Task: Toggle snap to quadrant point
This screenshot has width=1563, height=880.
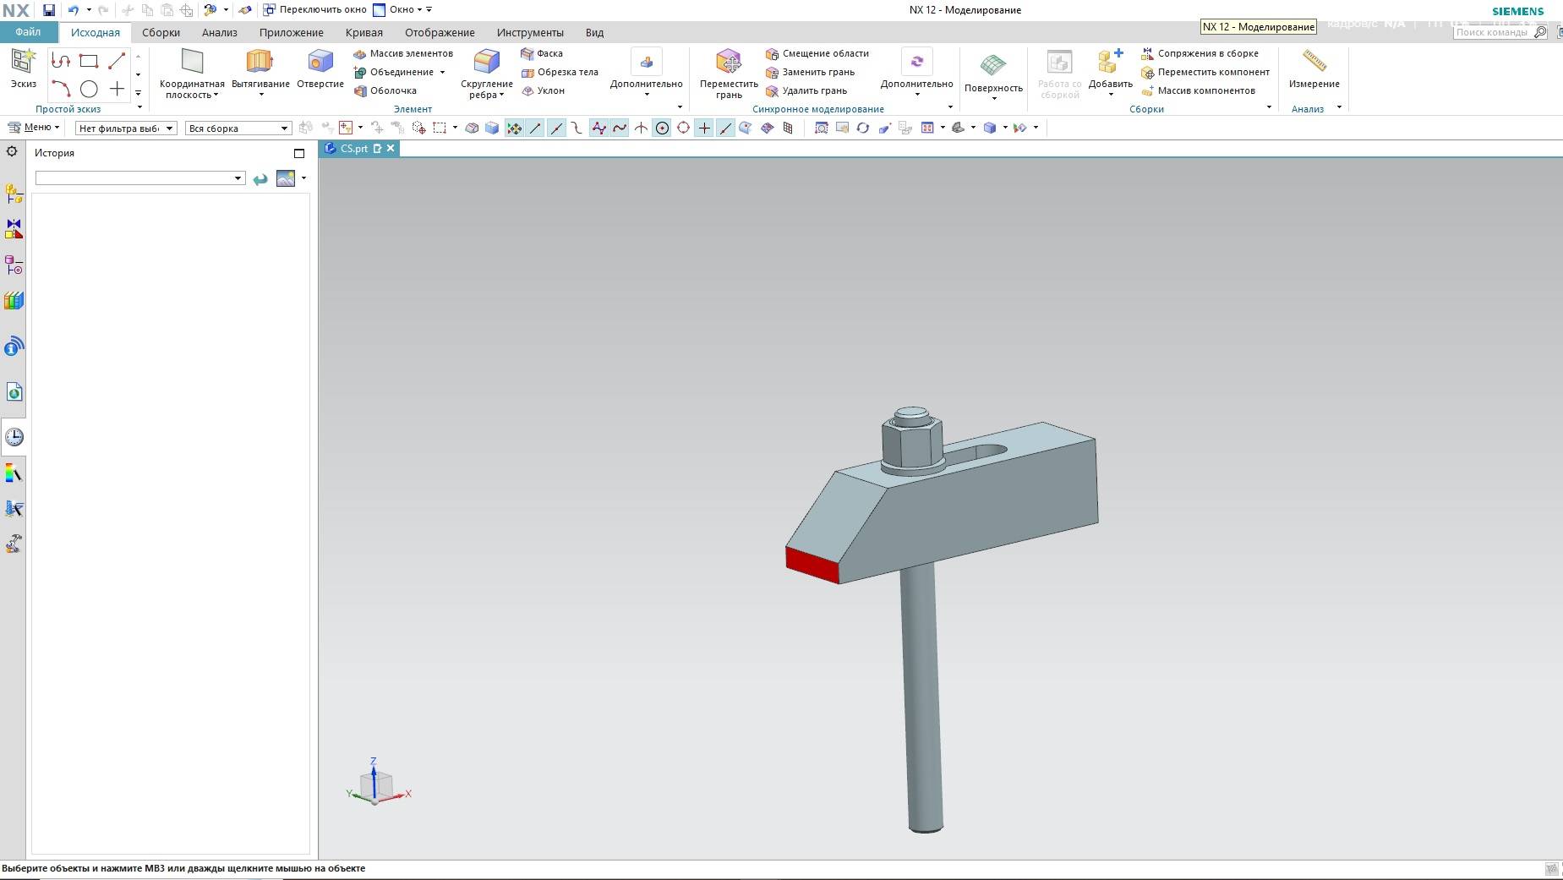Action: coord(683,128)
